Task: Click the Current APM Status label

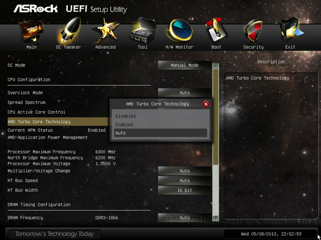Action: 30,130
